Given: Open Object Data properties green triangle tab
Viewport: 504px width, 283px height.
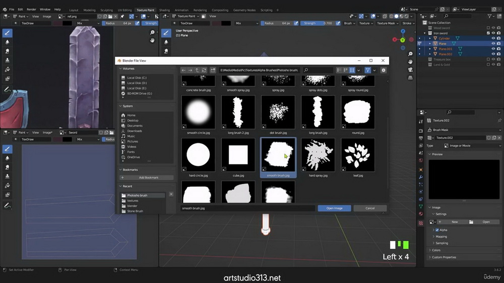Looking at the screenshot, I should tap(421, 207).
